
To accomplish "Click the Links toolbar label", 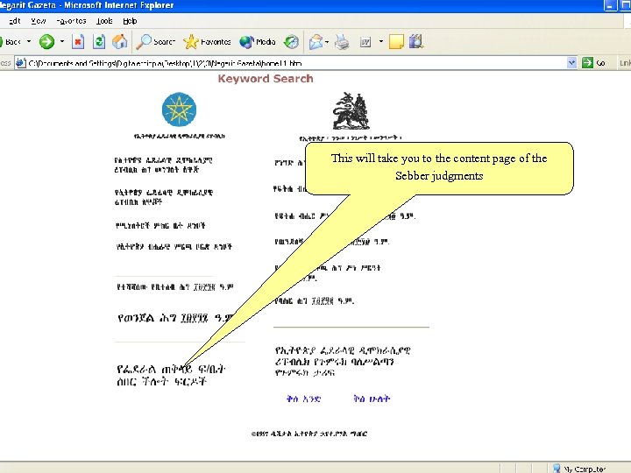I will pyautogui.click(x=625, y=63).
